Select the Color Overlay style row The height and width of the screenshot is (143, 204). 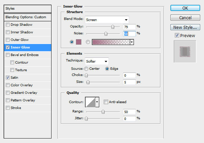(x=27, y=85)
